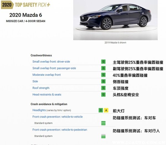Open the Headlights rating link

point(39,110)
